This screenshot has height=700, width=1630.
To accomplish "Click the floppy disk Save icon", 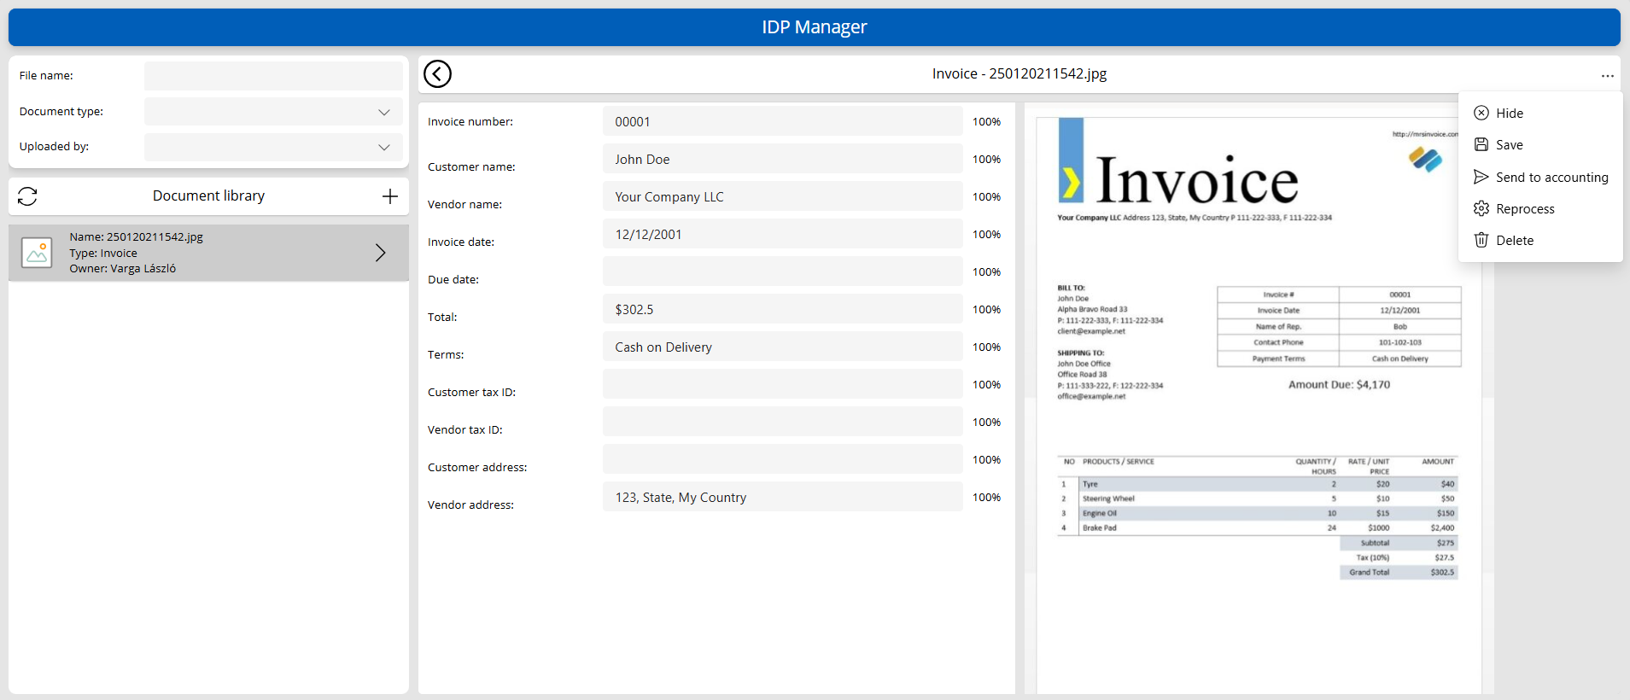I will click(x=1481, y=145).
